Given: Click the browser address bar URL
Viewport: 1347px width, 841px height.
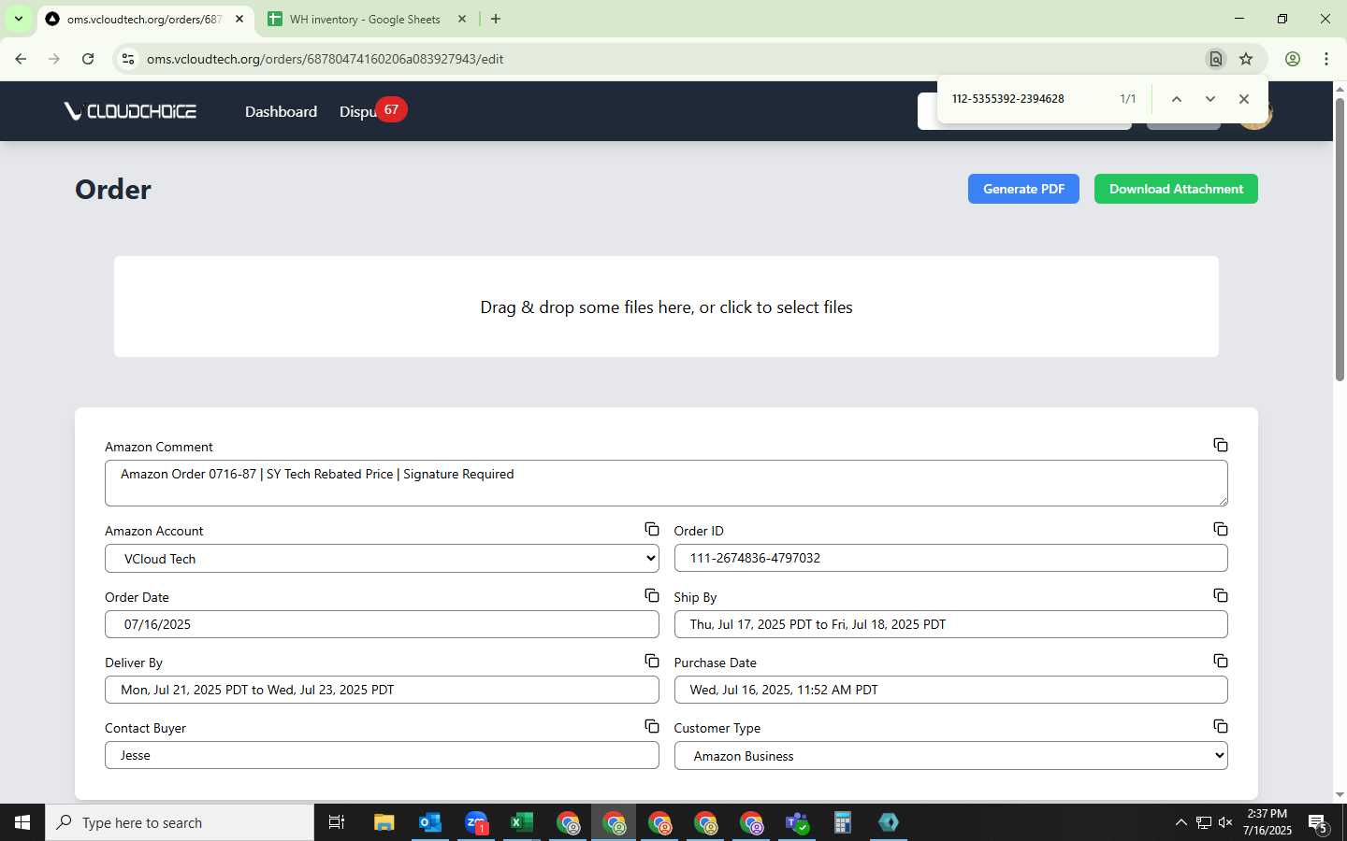Looking at the screenshot, I should pyautogui.click(x=325, y=59).
